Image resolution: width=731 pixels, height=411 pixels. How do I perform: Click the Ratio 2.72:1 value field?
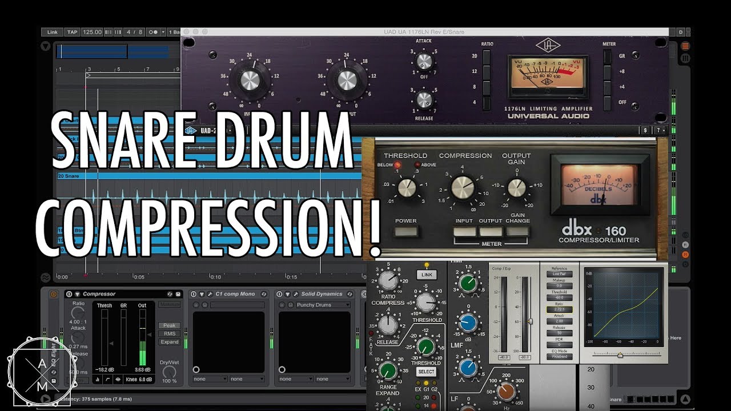[x=559, y=309]
